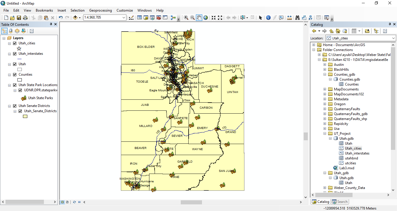The height and width of the screenshot is (211, 397).
Task: Click the Add Data button
Action: tap(75, 18)
